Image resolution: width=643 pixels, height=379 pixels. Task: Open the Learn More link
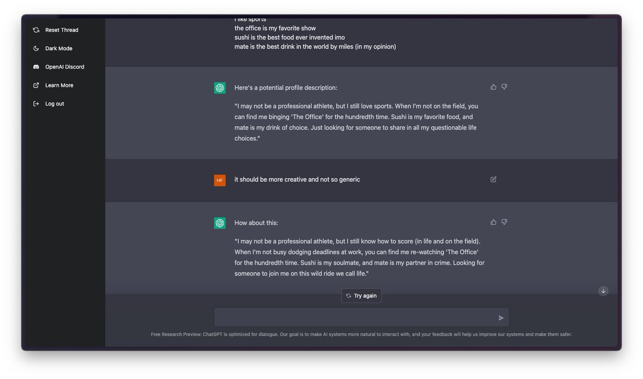pyautogui.click(x=59, y=86)
